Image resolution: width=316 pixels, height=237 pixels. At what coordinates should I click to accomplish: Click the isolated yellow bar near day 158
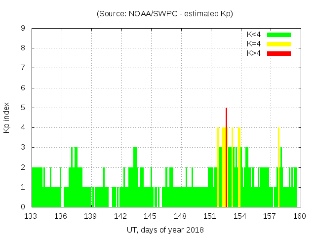coord(278,168)
